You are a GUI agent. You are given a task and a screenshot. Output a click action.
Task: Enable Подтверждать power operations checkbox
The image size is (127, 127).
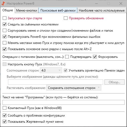coord(67,57)
